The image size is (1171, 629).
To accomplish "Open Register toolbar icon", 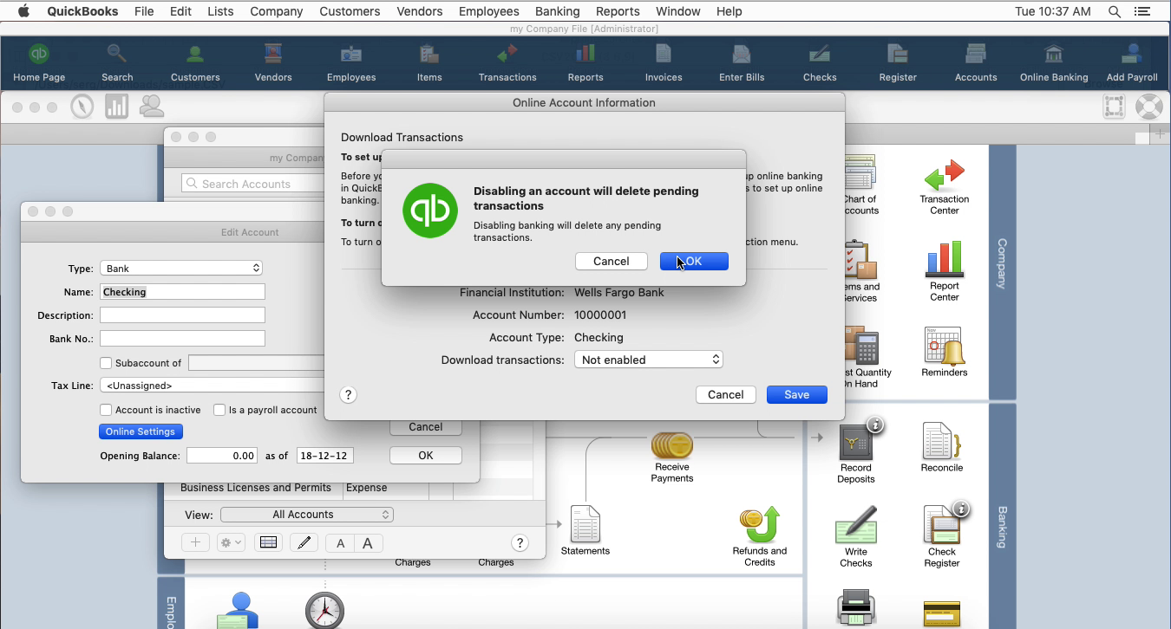I will [898, 63].
